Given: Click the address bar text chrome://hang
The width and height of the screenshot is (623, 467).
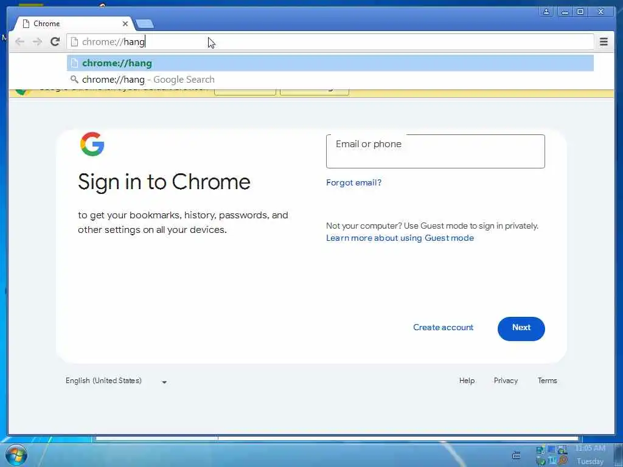Looking at the screenshot, I should [113, 42].
